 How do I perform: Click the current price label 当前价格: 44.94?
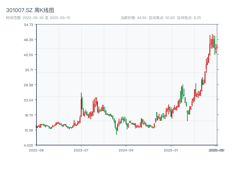click(x=133, y=18)
